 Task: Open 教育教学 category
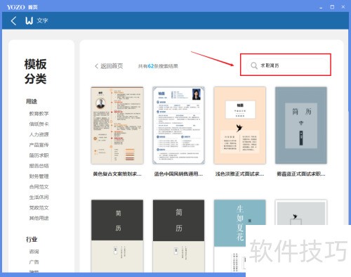[39, 114]
